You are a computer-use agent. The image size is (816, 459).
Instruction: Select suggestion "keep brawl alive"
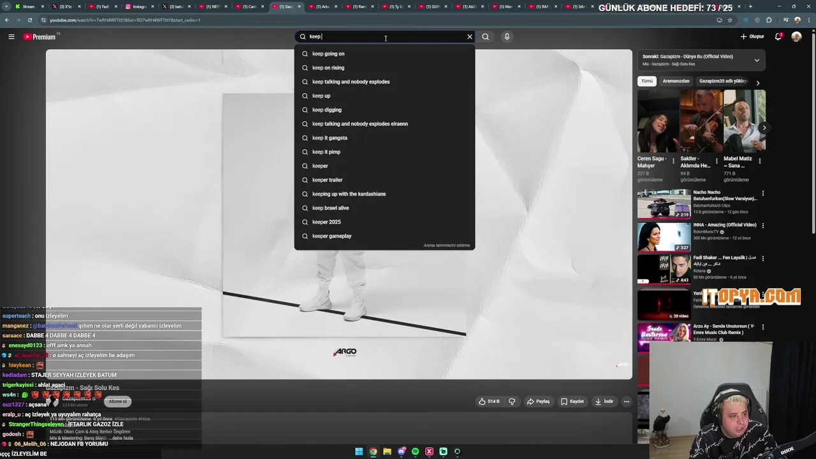pyautogui.click(x=384, y=208)
